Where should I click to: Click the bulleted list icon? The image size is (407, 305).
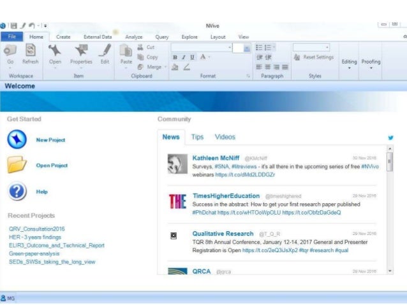[259, 47]
